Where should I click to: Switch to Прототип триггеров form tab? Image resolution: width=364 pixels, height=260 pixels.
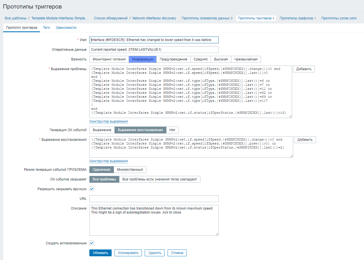click(21, 28)
